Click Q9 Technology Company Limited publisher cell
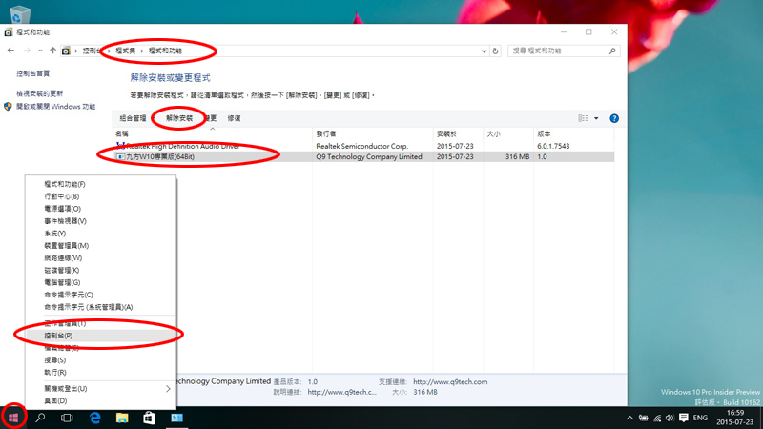Viewport: 763px width, 429px height. click(x=369, y=156)
